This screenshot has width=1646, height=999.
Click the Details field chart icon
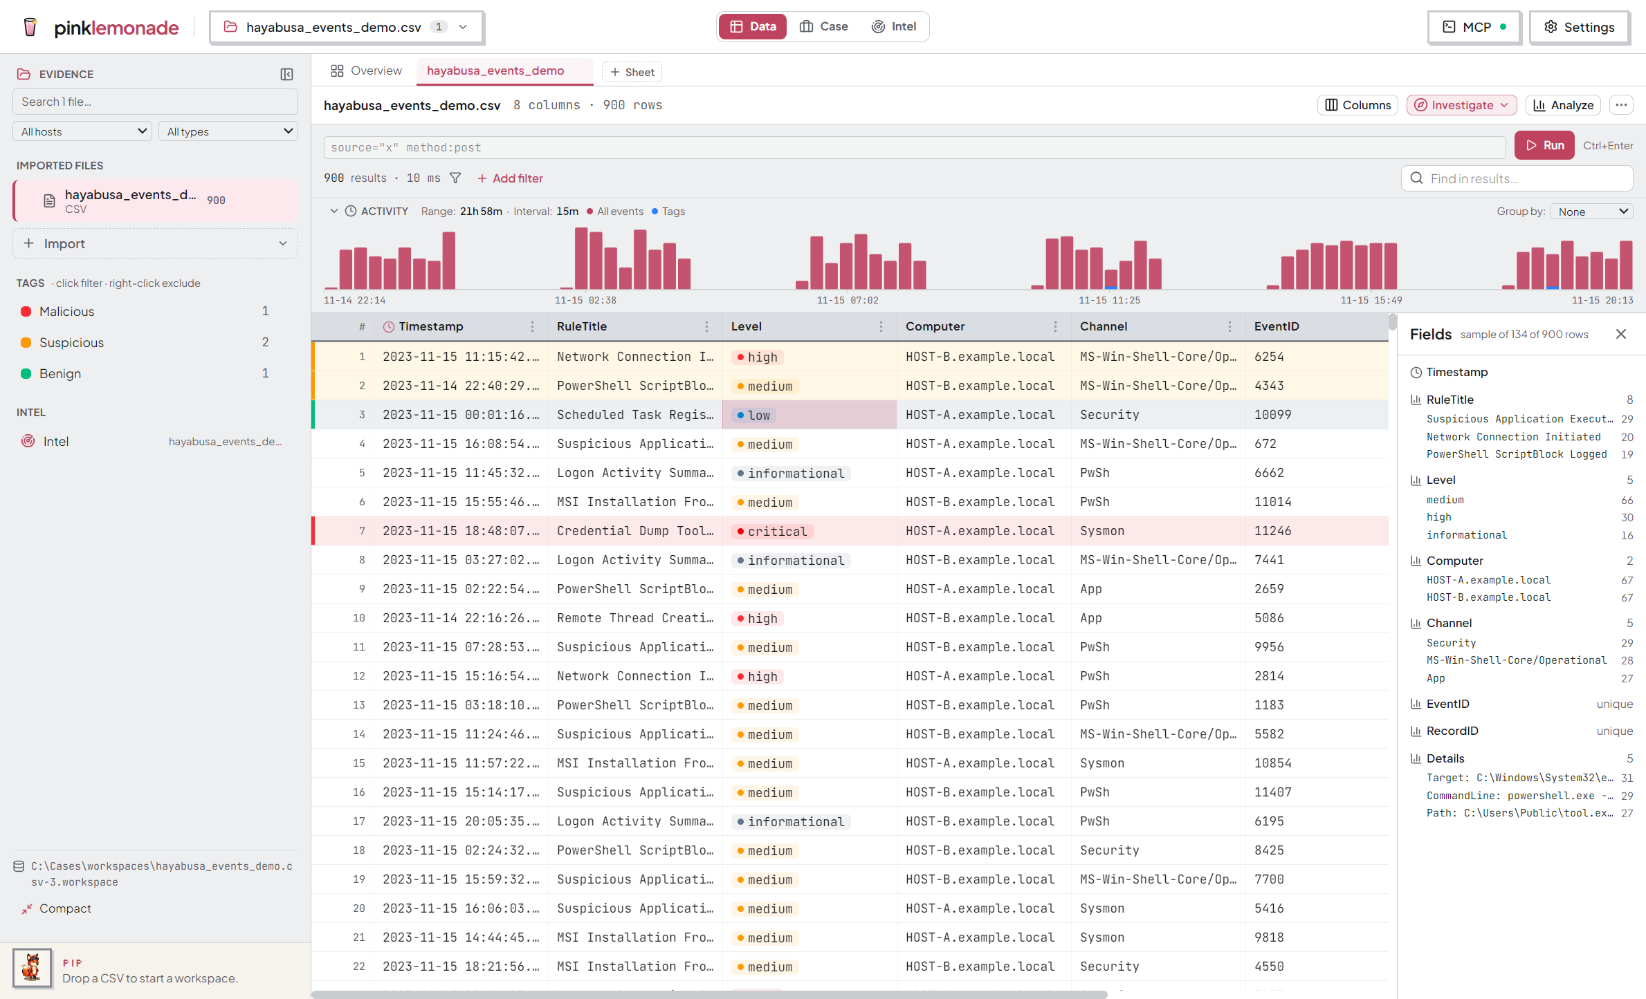(1416, 758)
